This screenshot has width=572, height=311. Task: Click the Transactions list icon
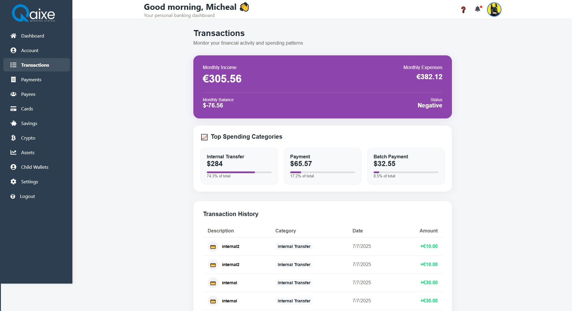[13, 65]
